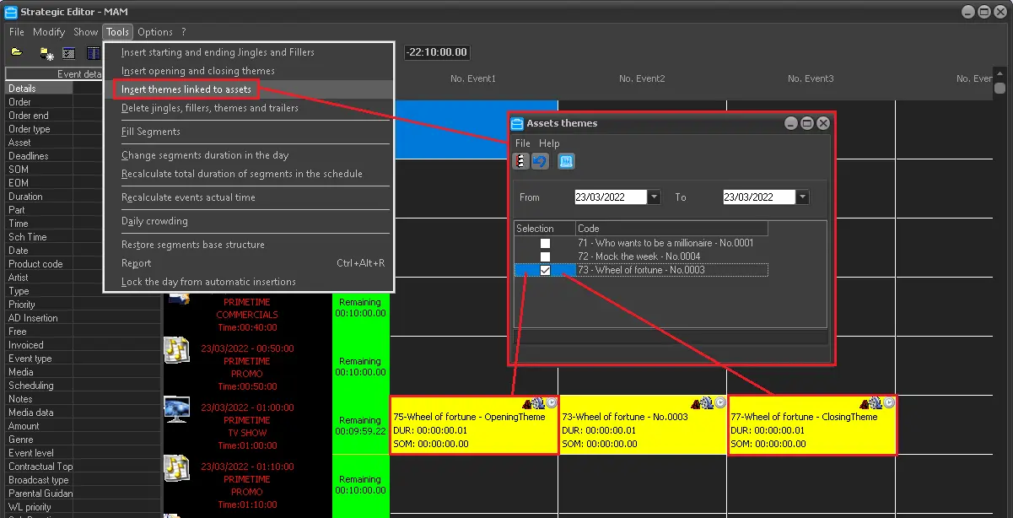
Task: Select 'Insert themes linked to assets' menu entry
Action: coord(186,89)
